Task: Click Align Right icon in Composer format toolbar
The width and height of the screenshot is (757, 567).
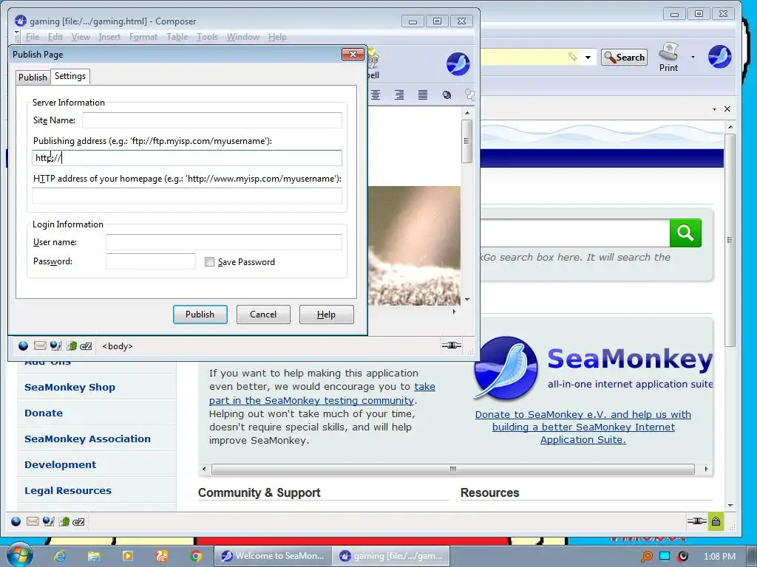Action: [398, 95]
